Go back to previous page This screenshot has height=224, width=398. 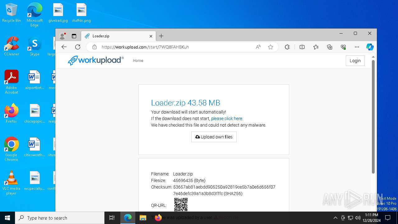(x=64, y=47)
